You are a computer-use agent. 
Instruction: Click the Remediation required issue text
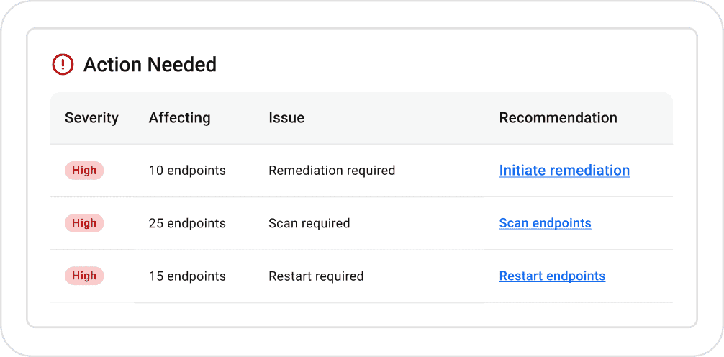click(x=332, y=171)
